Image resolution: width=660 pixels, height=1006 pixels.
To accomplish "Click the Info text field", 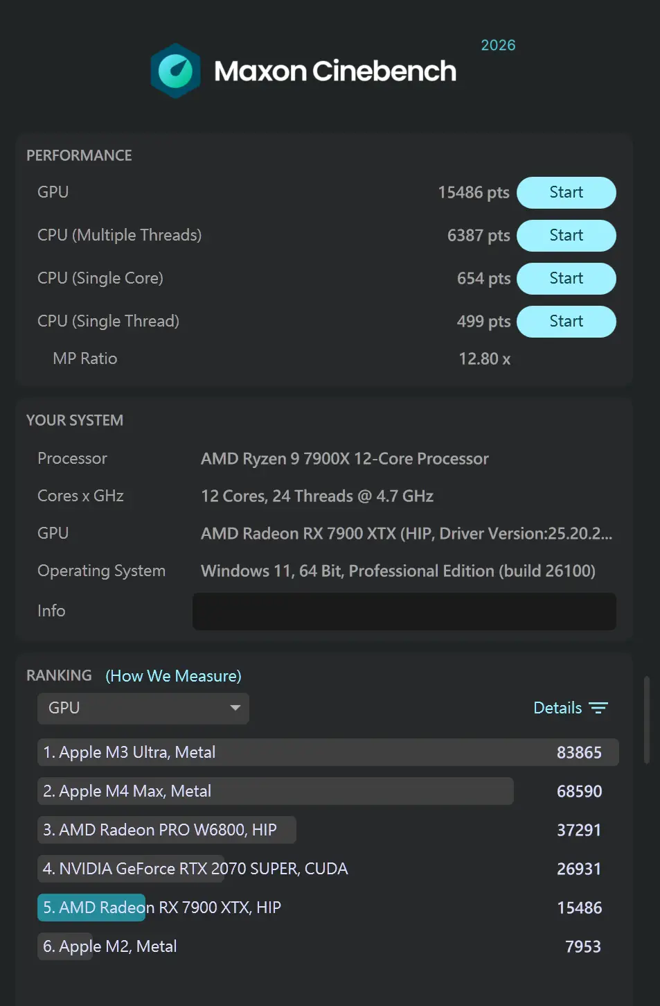I will coord(404,612).
